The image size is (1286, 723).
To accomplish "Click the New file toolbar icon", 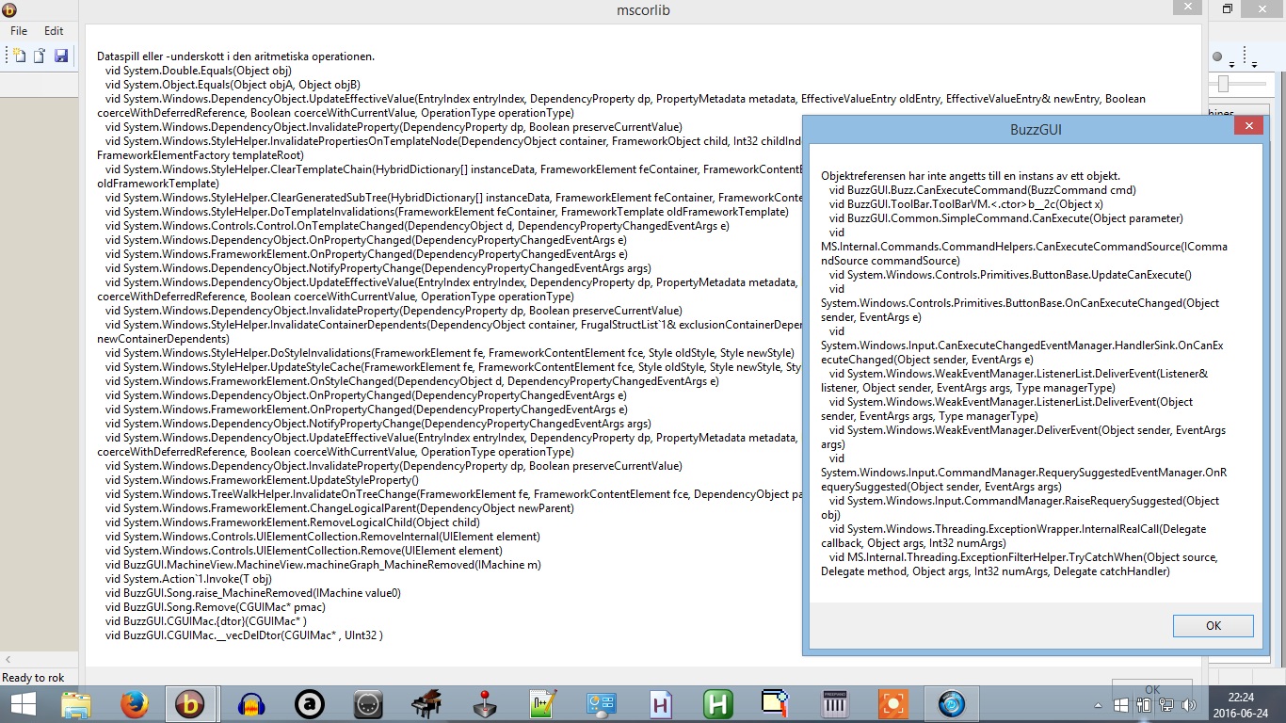I will [19, 56].
